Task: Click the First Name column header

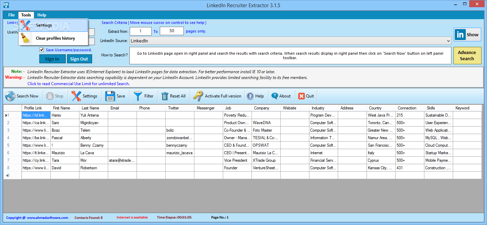Action: [65, 108]
